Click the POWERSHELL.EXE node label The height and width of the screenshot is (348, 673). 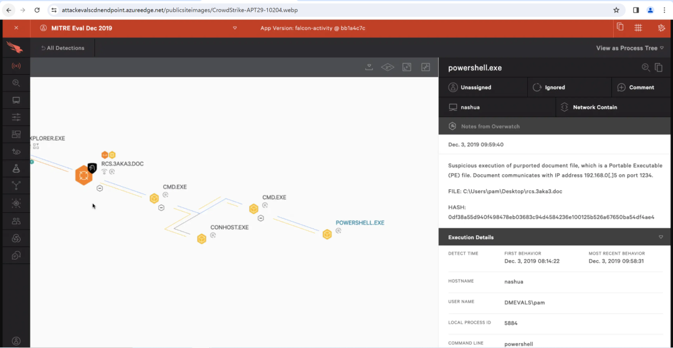pos(360,223)
